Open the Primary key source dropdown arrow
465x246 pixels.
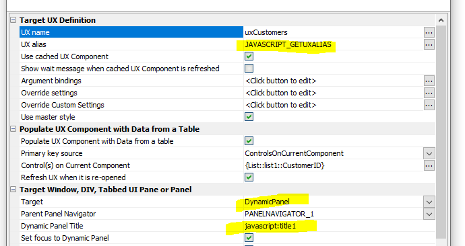[x=429, y=153]
